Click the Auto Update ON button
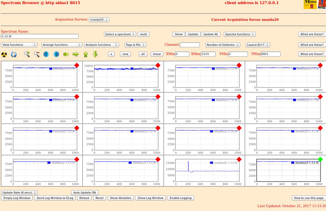The image size is (326, 211). 85,192
